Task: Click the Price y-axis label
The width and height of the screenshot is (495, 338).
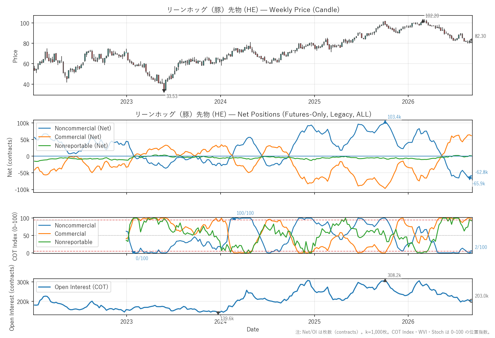Action: click(15, 56)
